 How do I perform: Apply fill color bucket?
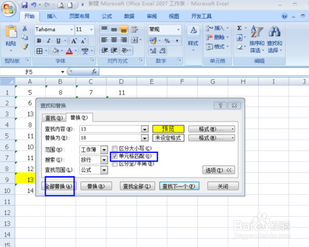[x=55, y=51]
